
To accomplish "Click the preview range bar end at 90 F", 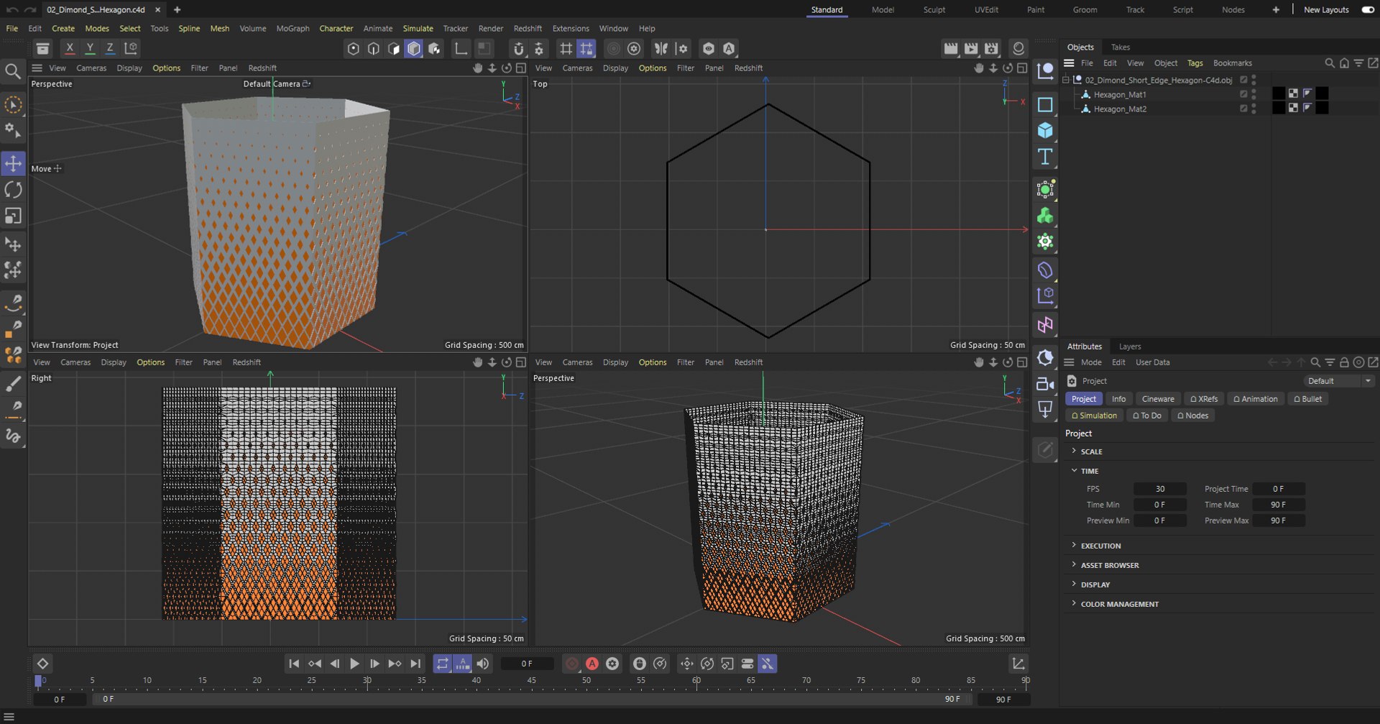I will (x=952, y=699).
